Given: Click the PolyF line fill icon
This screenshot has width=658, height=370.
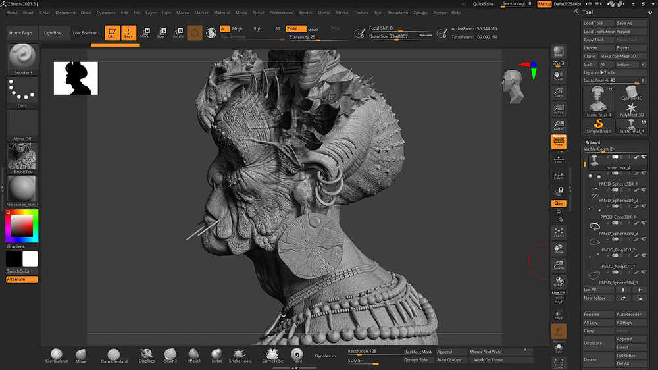Looking at the screenshot, I should (559, 298).
